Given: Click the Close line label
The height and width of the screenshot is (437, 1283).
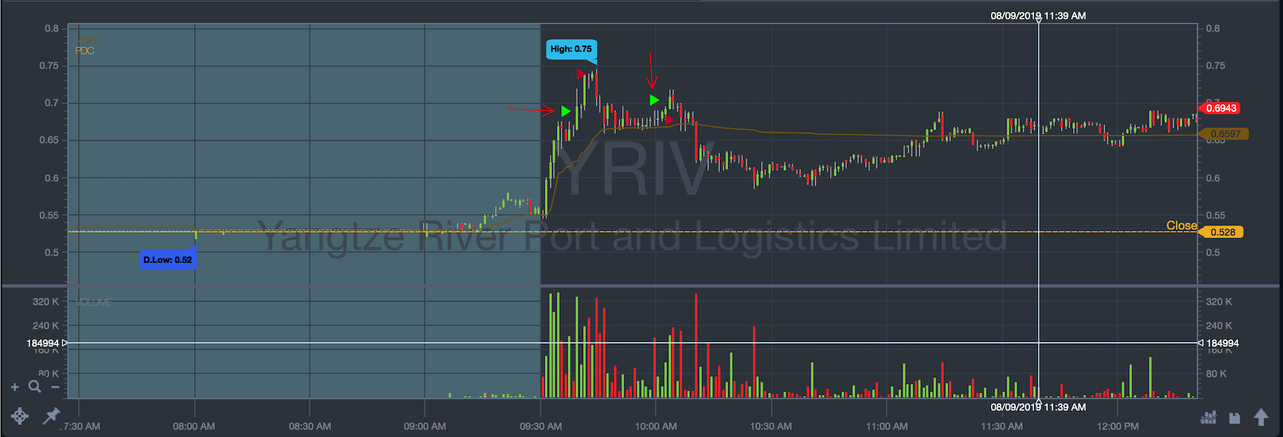Looking at the screenshot, I should click(x=1181, y=225).
